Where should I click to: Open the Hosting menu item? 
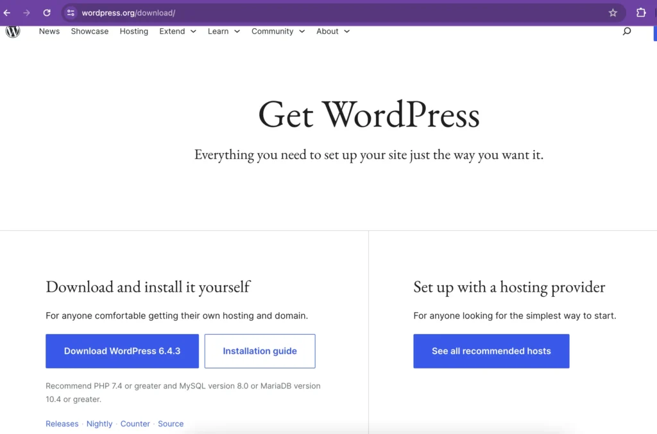point(133,31)
